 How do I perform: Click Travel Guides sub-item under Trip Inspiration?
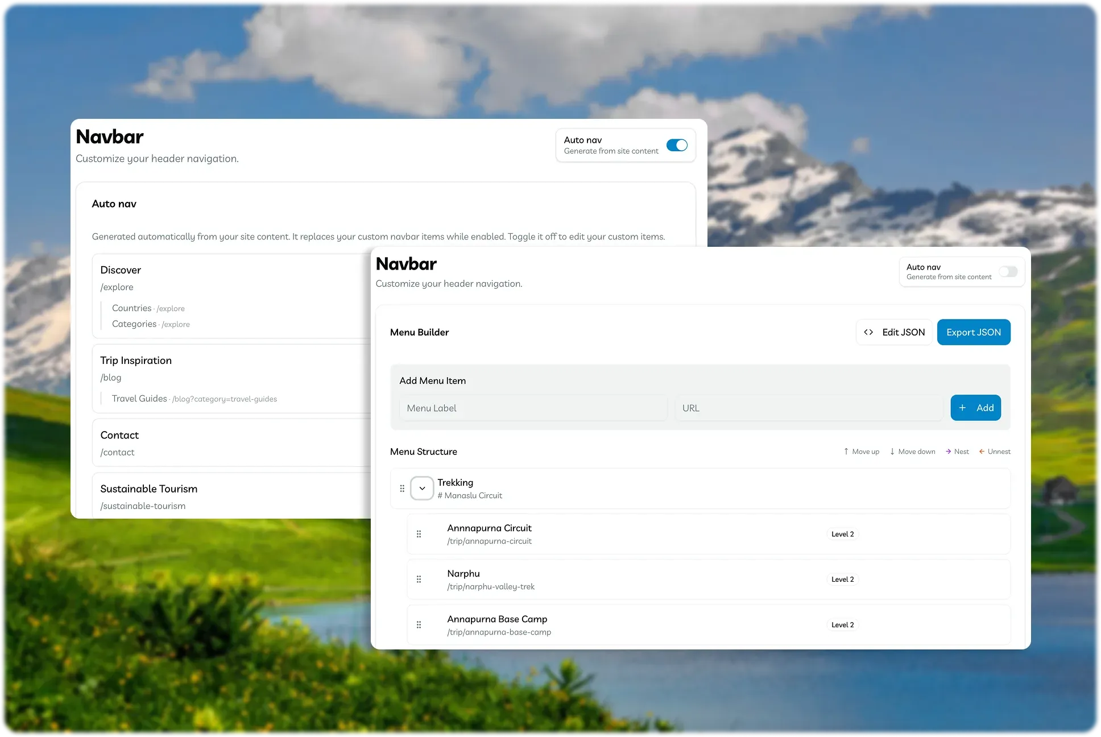(x=139, y=399)
